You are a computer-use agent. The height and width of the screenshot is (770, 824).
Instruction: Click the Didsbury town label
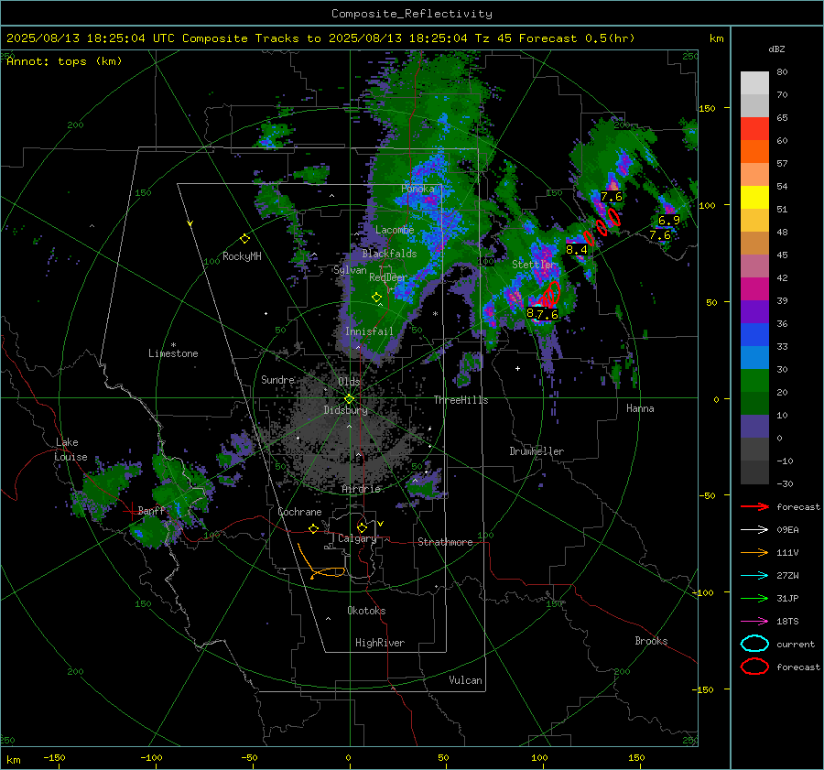pyautogui.click(x=346, y=410)
